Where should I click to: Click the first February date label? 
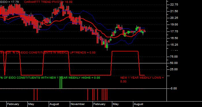pyautogui.click(x=13, y=104)
